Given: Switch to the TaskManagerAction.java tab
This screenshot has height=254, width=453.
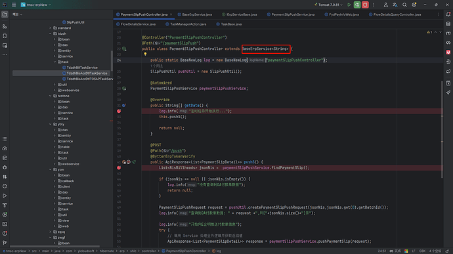Looking at the screenshot, I should click(x=186, y=24).
